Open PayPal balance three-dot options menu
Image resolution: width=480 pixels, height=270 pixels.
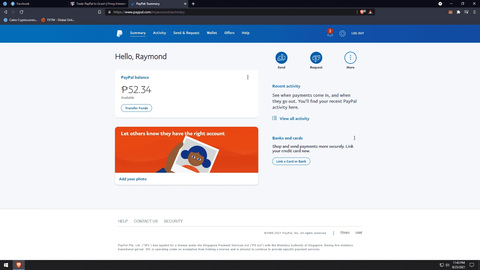[248, 77]
